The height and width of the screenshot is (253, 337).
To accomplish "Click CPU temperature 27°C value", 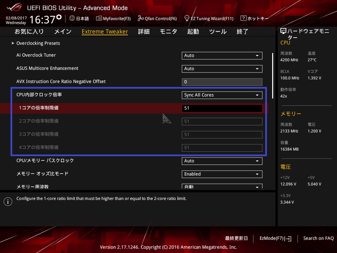I will [312, 60].
